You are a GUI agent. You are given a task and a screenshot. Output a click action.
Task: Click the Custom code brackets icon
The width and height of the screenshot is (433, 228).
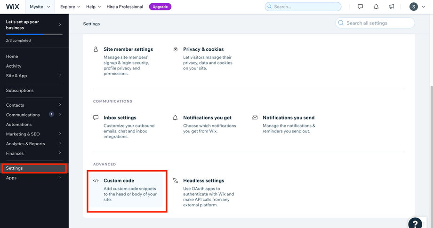[96, 181]
